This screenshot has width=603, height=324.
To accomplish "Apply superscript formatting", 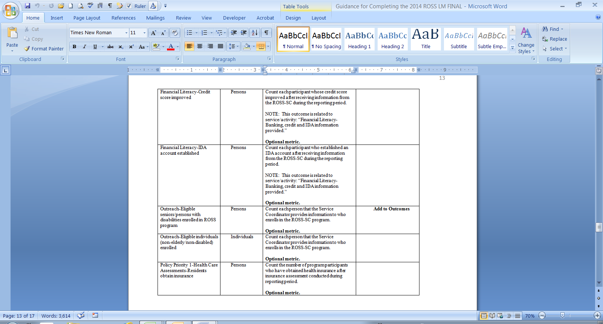I will click(131, 47).
